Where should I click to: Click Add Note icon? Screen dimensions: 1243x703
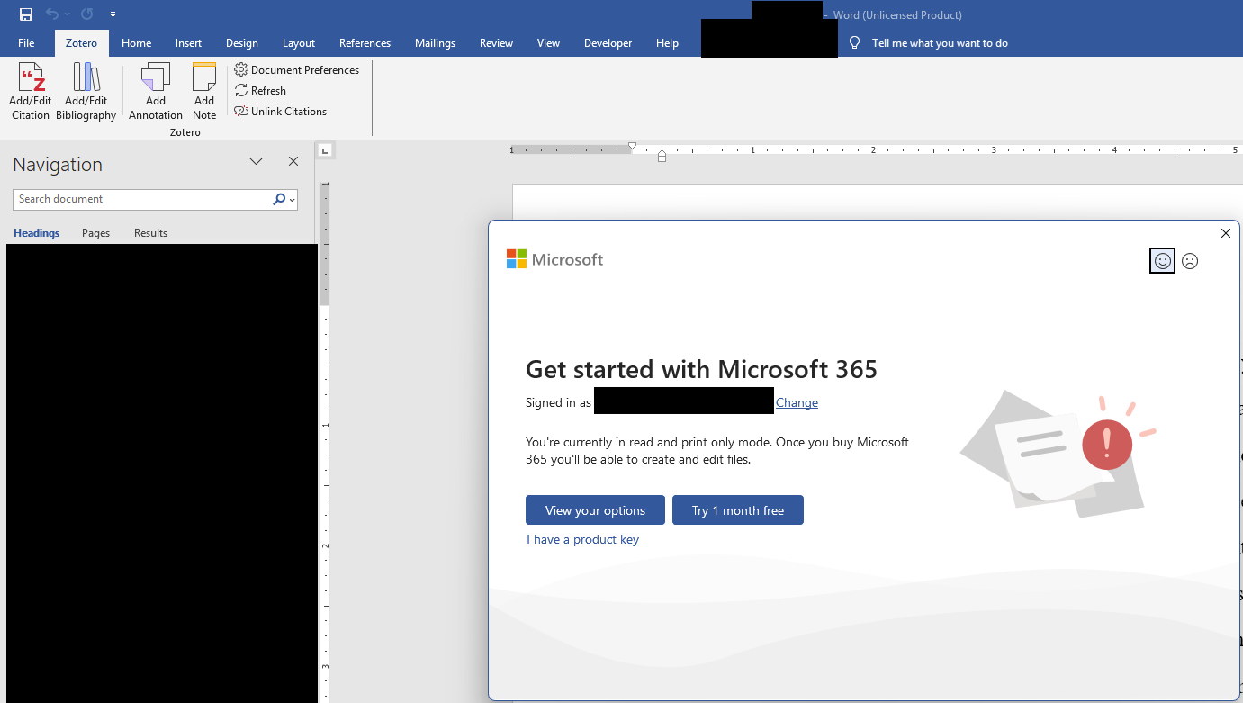tap(204, 92)
